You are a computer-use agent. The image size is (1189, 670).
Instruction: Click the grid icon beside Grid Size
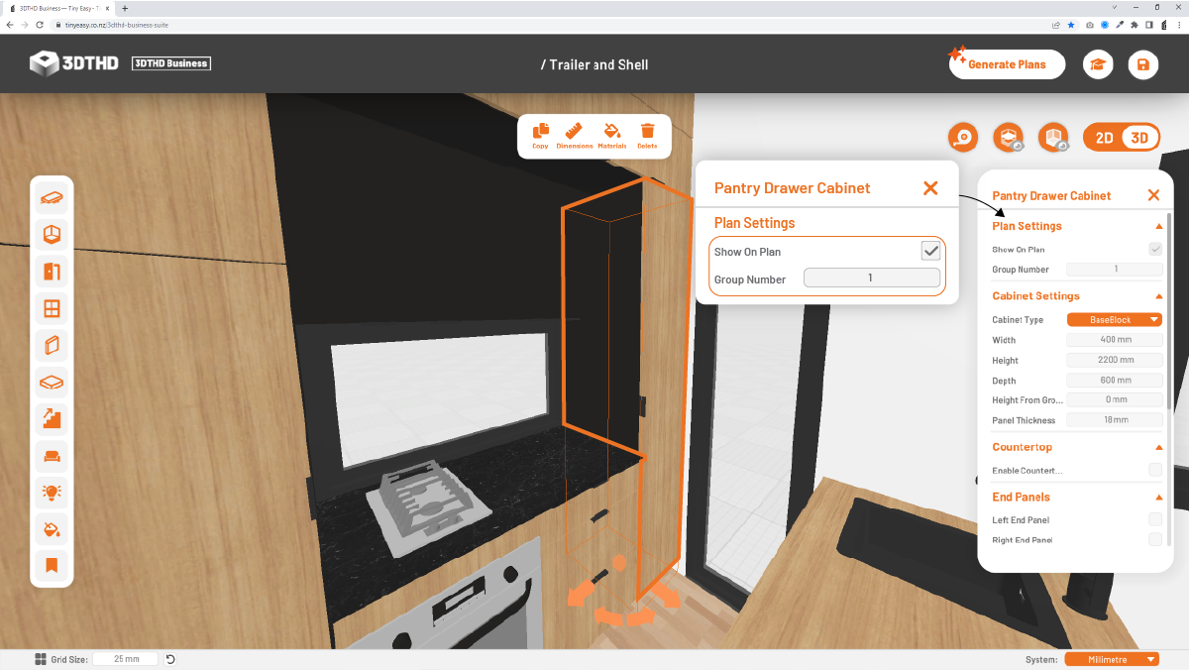tap(41, 659)
